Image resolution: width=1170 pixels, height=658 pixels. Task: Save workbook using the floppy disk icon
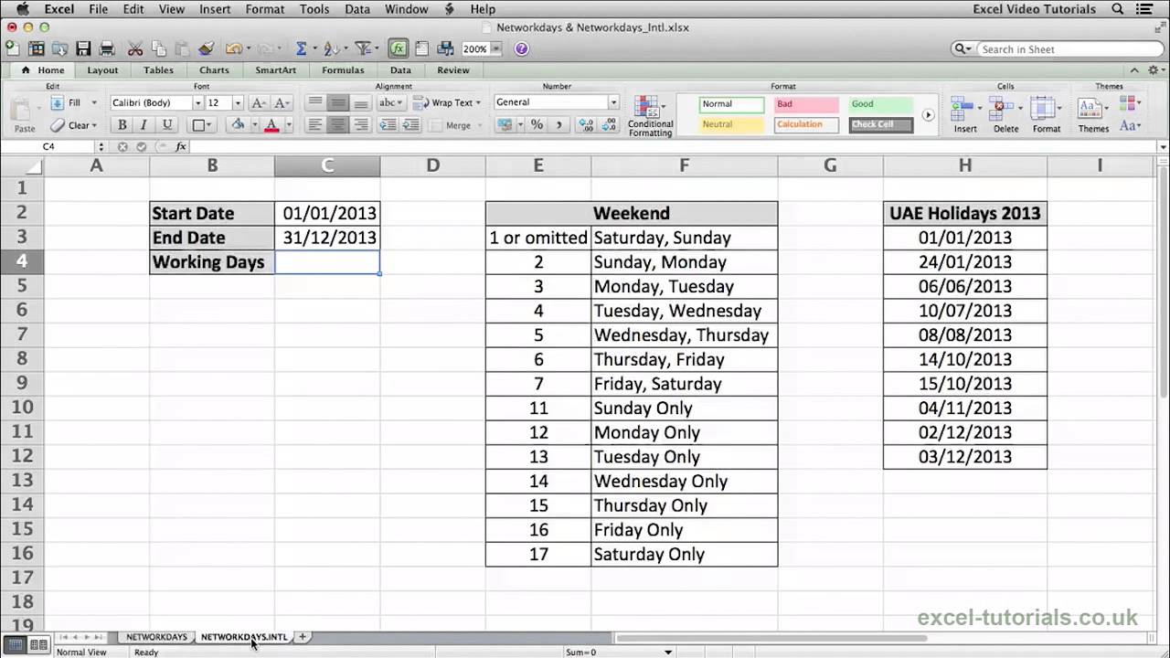(83, 48)
